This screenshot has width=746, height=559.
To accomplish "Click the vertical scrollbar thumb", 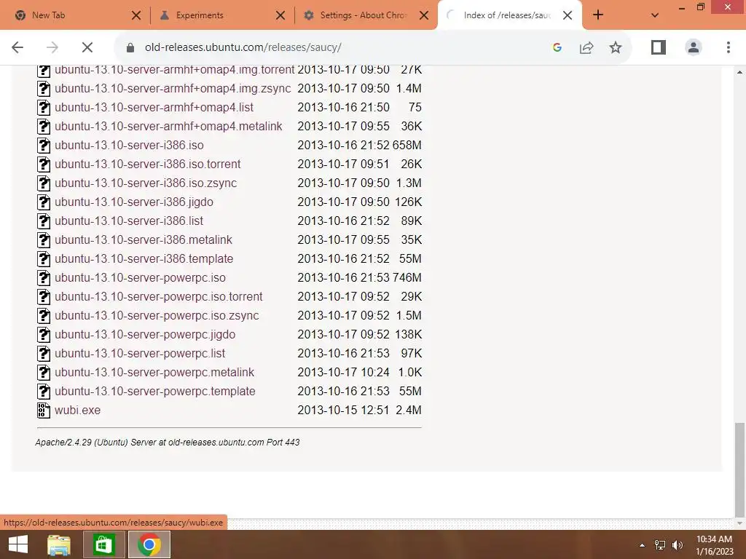I will click(x=739, y=469).
